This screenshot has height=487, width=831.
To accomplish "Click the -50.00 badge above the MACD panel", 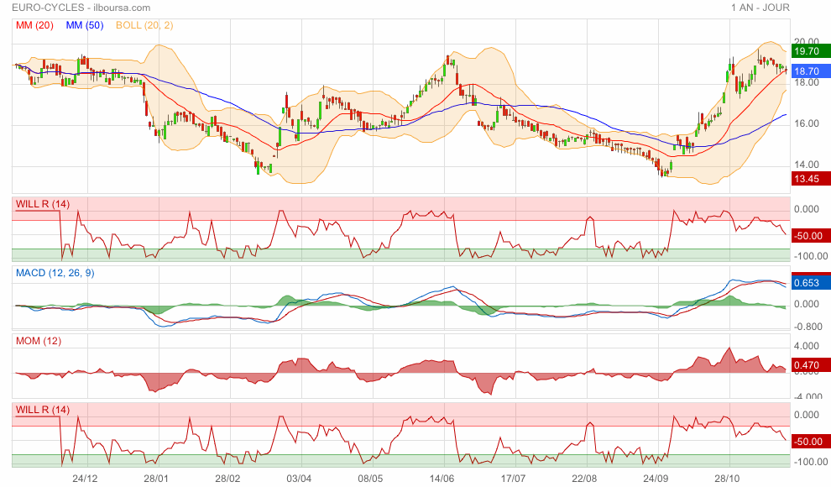I will (x=811, y=236).
